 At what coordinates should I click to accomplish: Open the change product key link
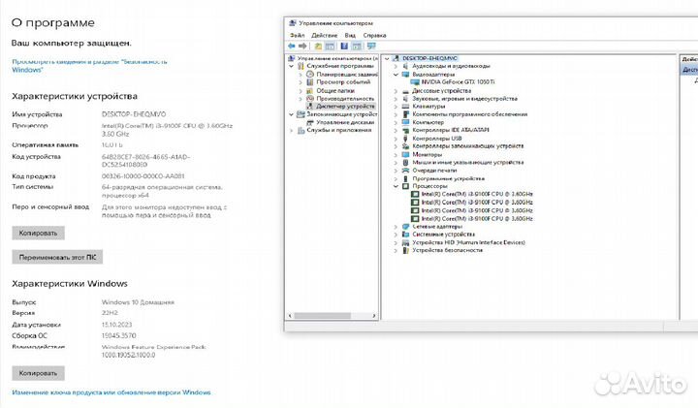click(x=111, y=392)
